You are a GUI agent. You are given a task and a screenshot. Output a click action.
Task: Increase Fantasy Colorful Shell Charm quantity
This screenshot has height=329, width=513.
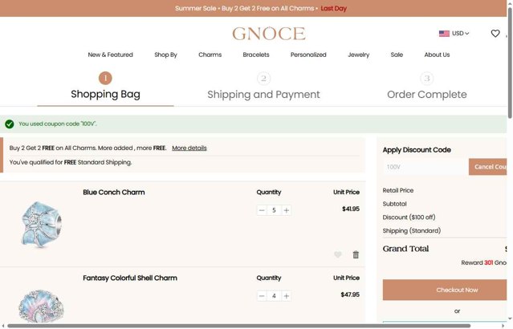pos(287,296)
